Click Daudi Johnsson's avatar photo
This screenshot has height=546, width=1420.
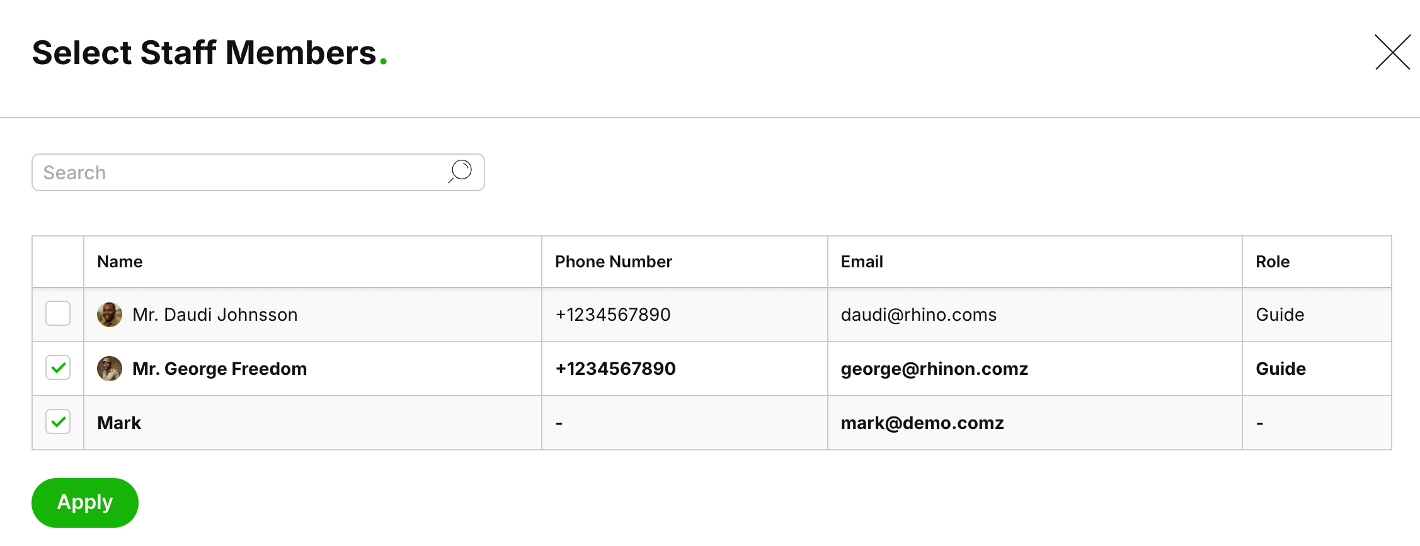pyautogui.click(x=110, y=315)
